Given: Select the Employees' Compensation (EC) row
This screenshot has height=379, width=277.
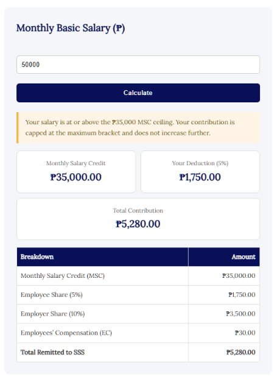Looking at the screenshot, I should pos(138,333).
